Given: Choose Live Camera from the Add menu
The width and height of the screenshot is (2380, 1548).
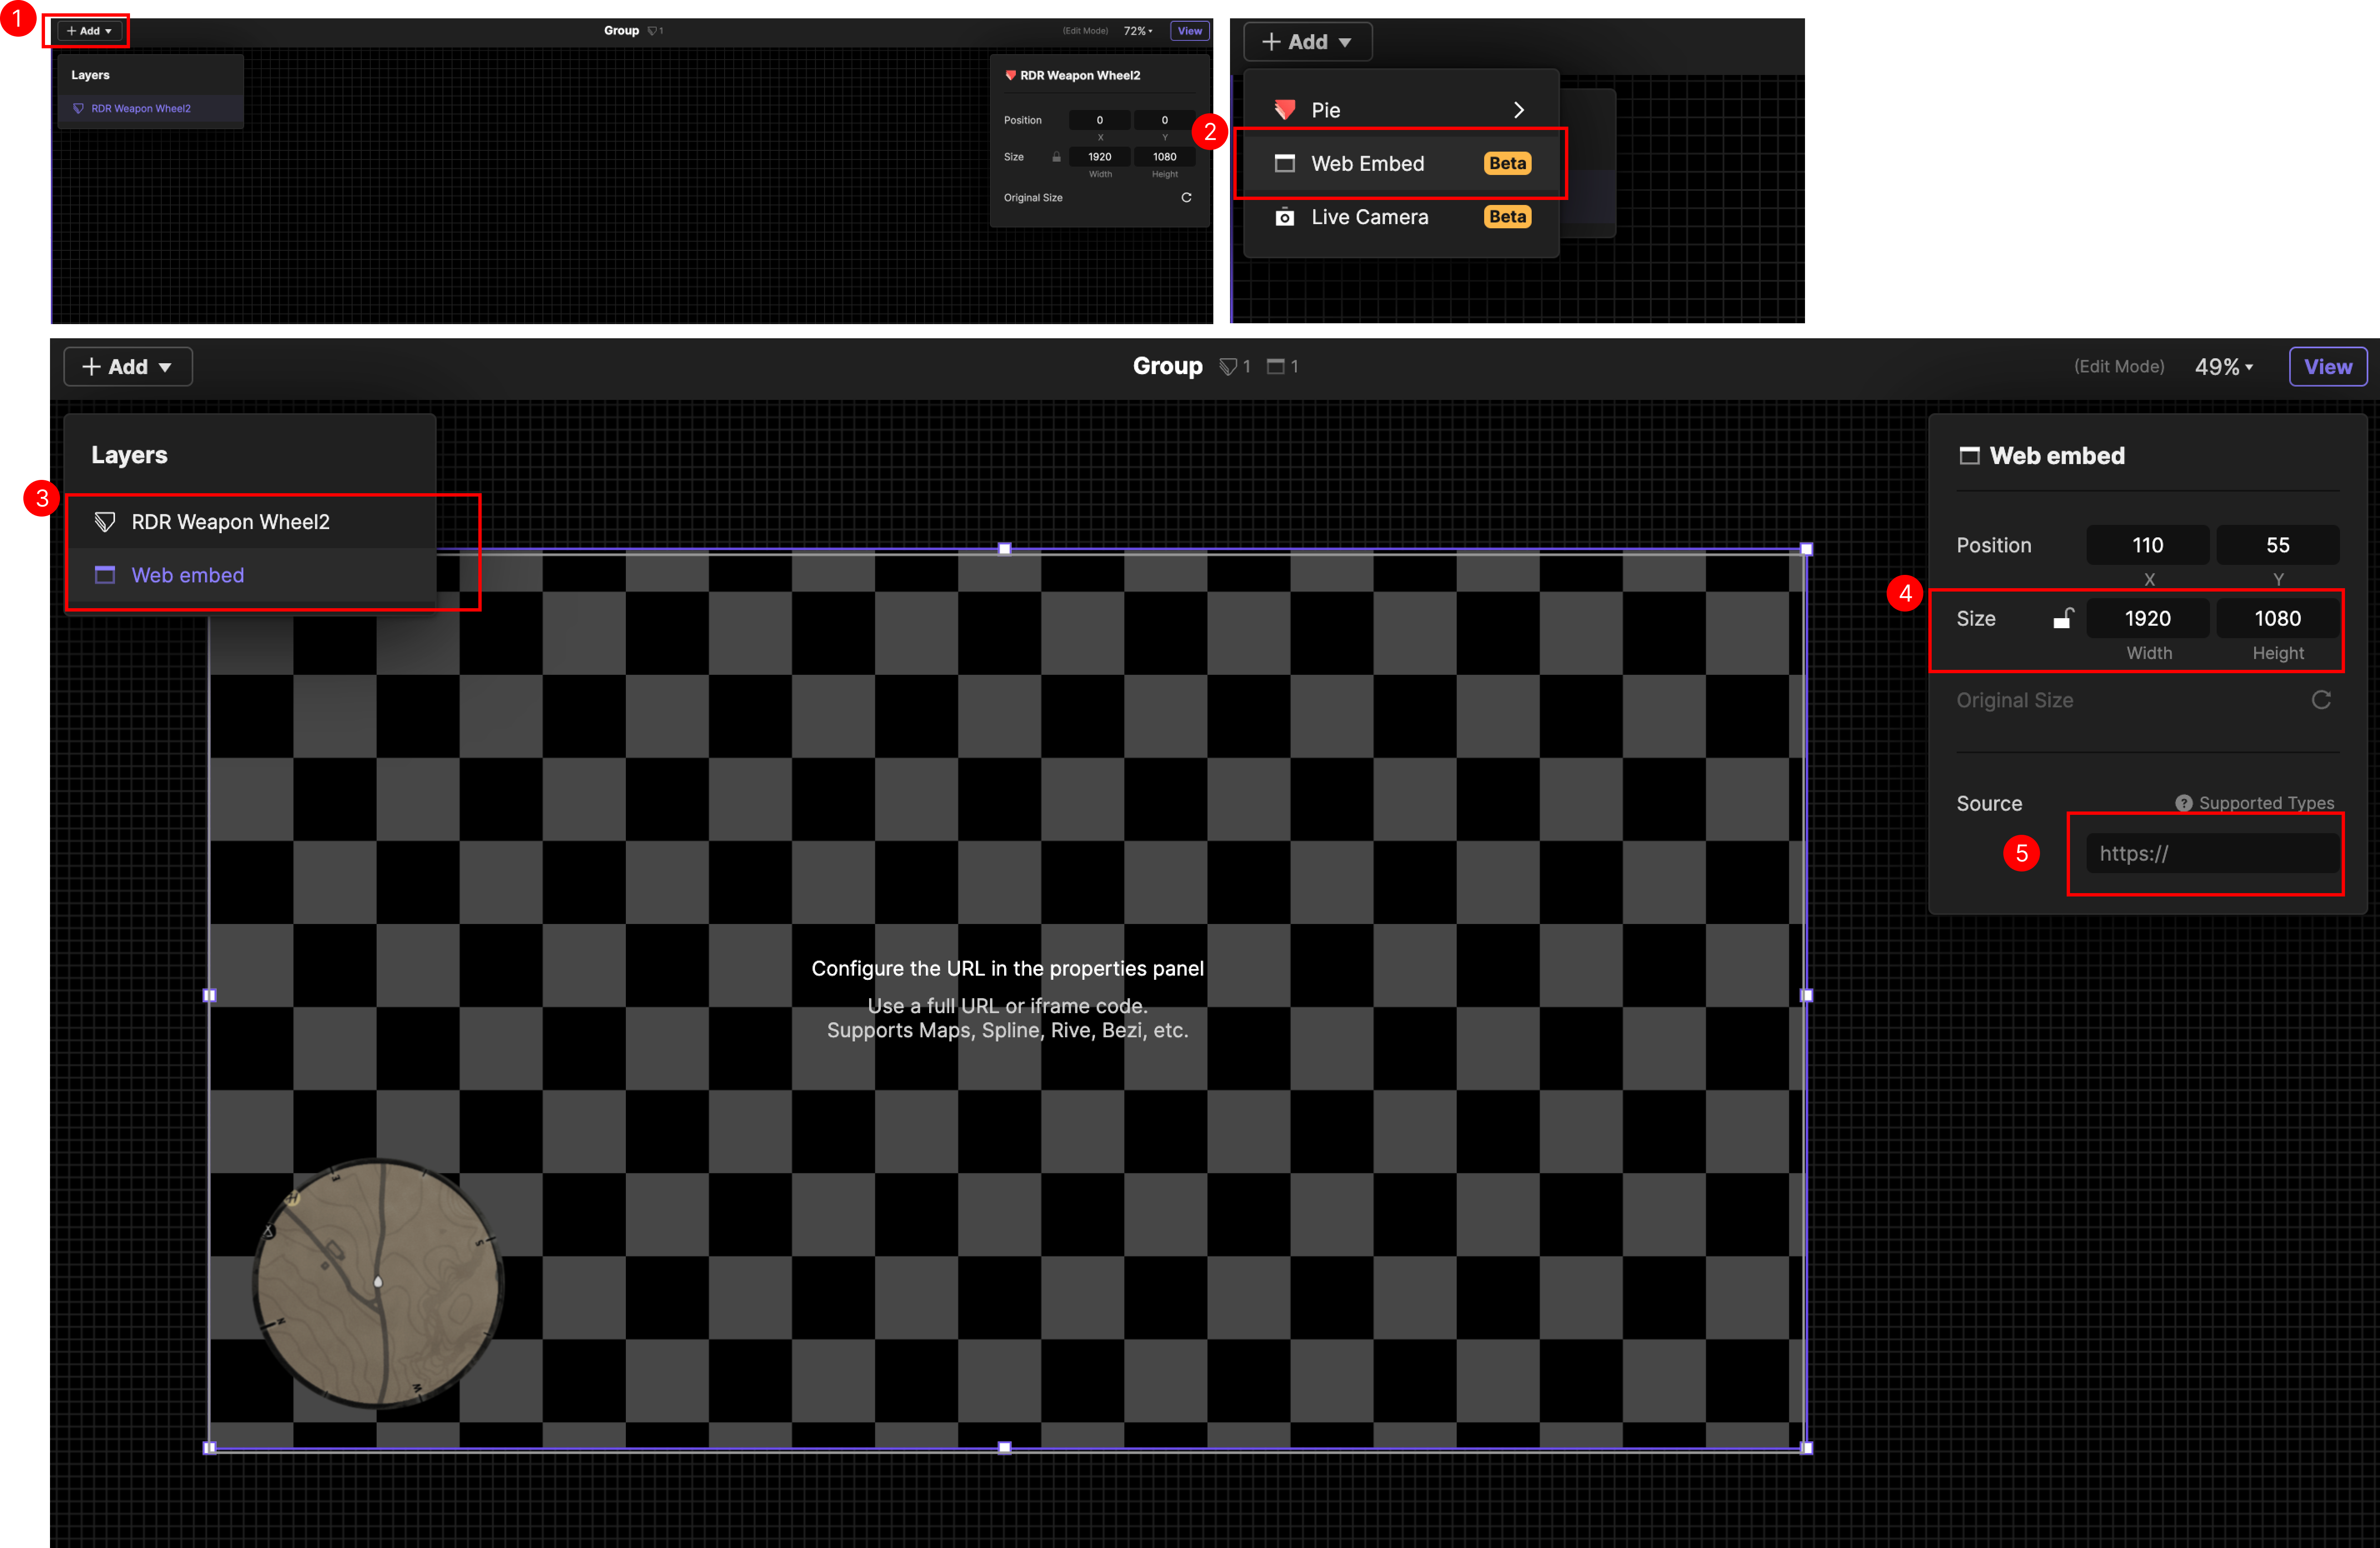Looking at the screenshot, I should pyautogui.click(x=1401, y=217).
